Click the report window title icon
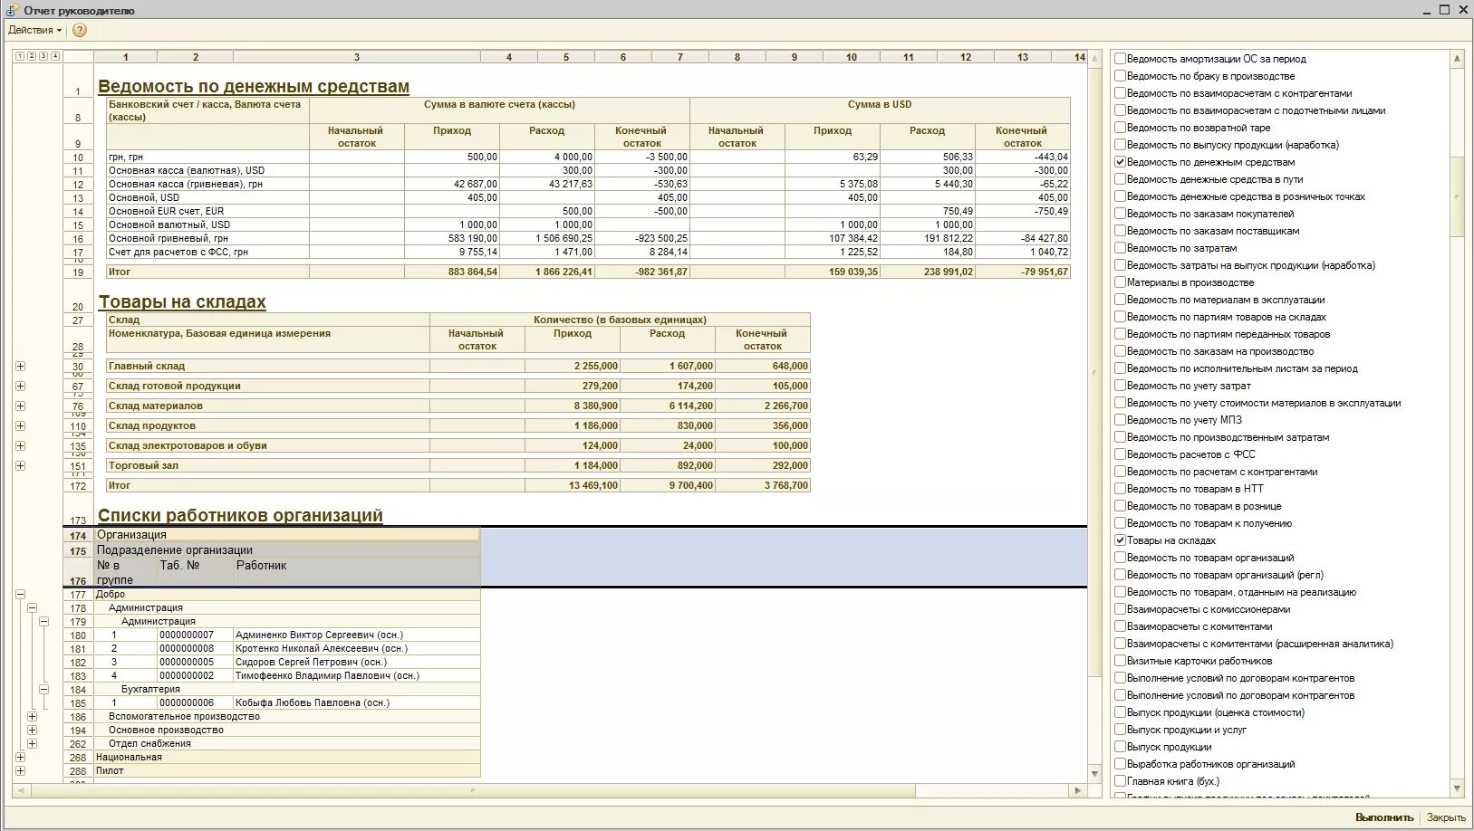 click(13, 10)
